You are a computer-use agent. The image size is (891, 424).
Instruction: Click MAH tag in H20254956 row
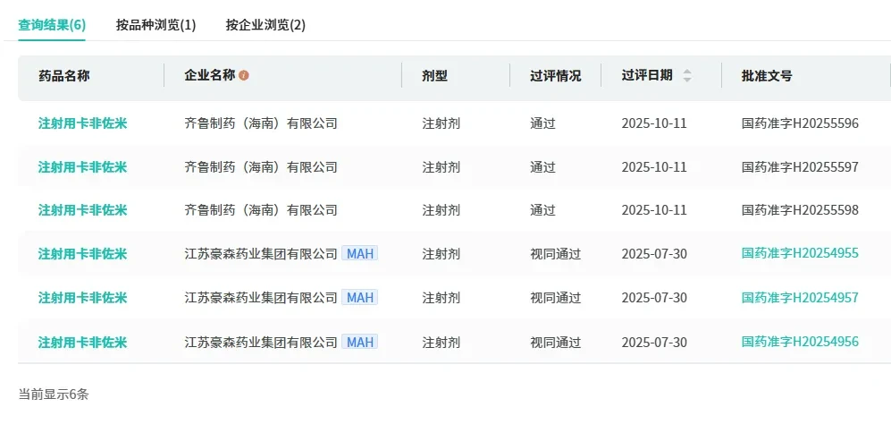pos(359,342)
